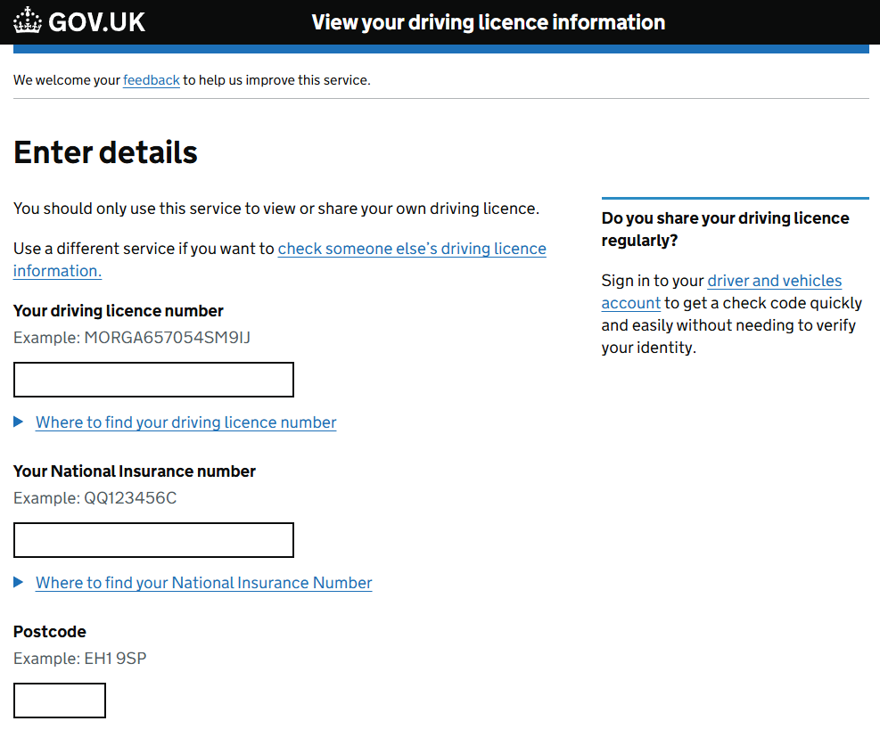The height and width of the screenshot is (754, 880).
Task: Click the 'Do you share your driving licence regularly?' heading
Action: point(725,229)
